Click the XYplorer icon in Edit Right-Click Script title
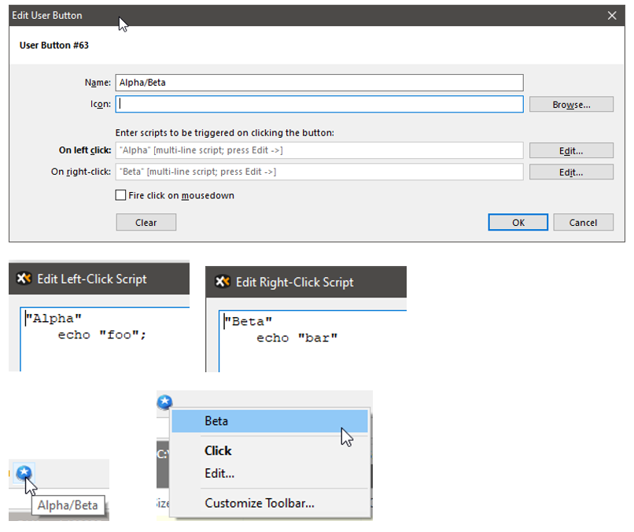Image resolution: width=634 pixels, height=532 pixels. (x=223, y=282)
